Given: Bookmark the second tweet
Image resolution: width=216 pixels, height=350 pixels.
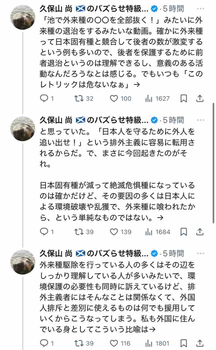Looking at the screenshot, I should click(x=184, y=232).
